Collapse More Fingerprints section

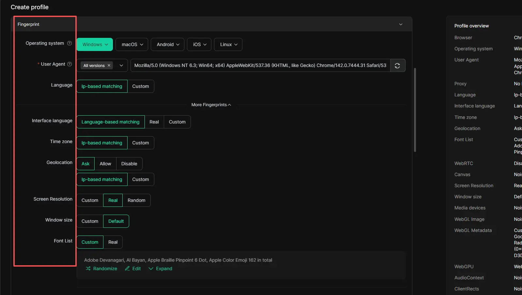[x=211, y=105]
